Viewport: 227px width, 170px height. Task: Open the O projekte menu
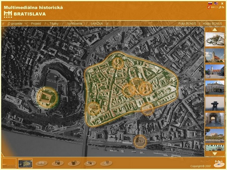tap(15, 24)
